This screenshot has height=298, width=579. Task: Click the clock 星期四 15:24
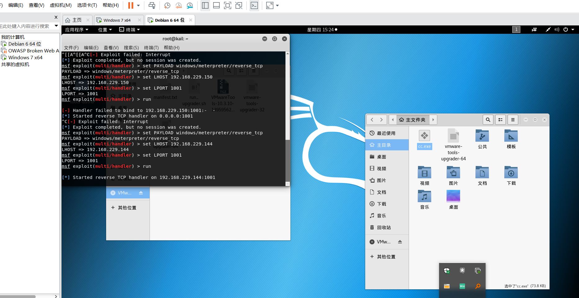[x=322, y=29]
